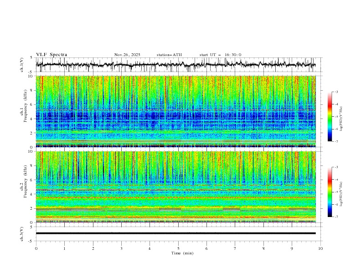Screen dimensions: 361x279
Task: Click the ch.2 colorbar log(PSD) label
Action: [341, 194]
